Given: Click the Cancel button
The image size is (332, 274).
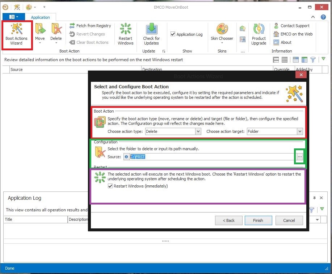Looking at the screenshot, I should click(289, 220).
